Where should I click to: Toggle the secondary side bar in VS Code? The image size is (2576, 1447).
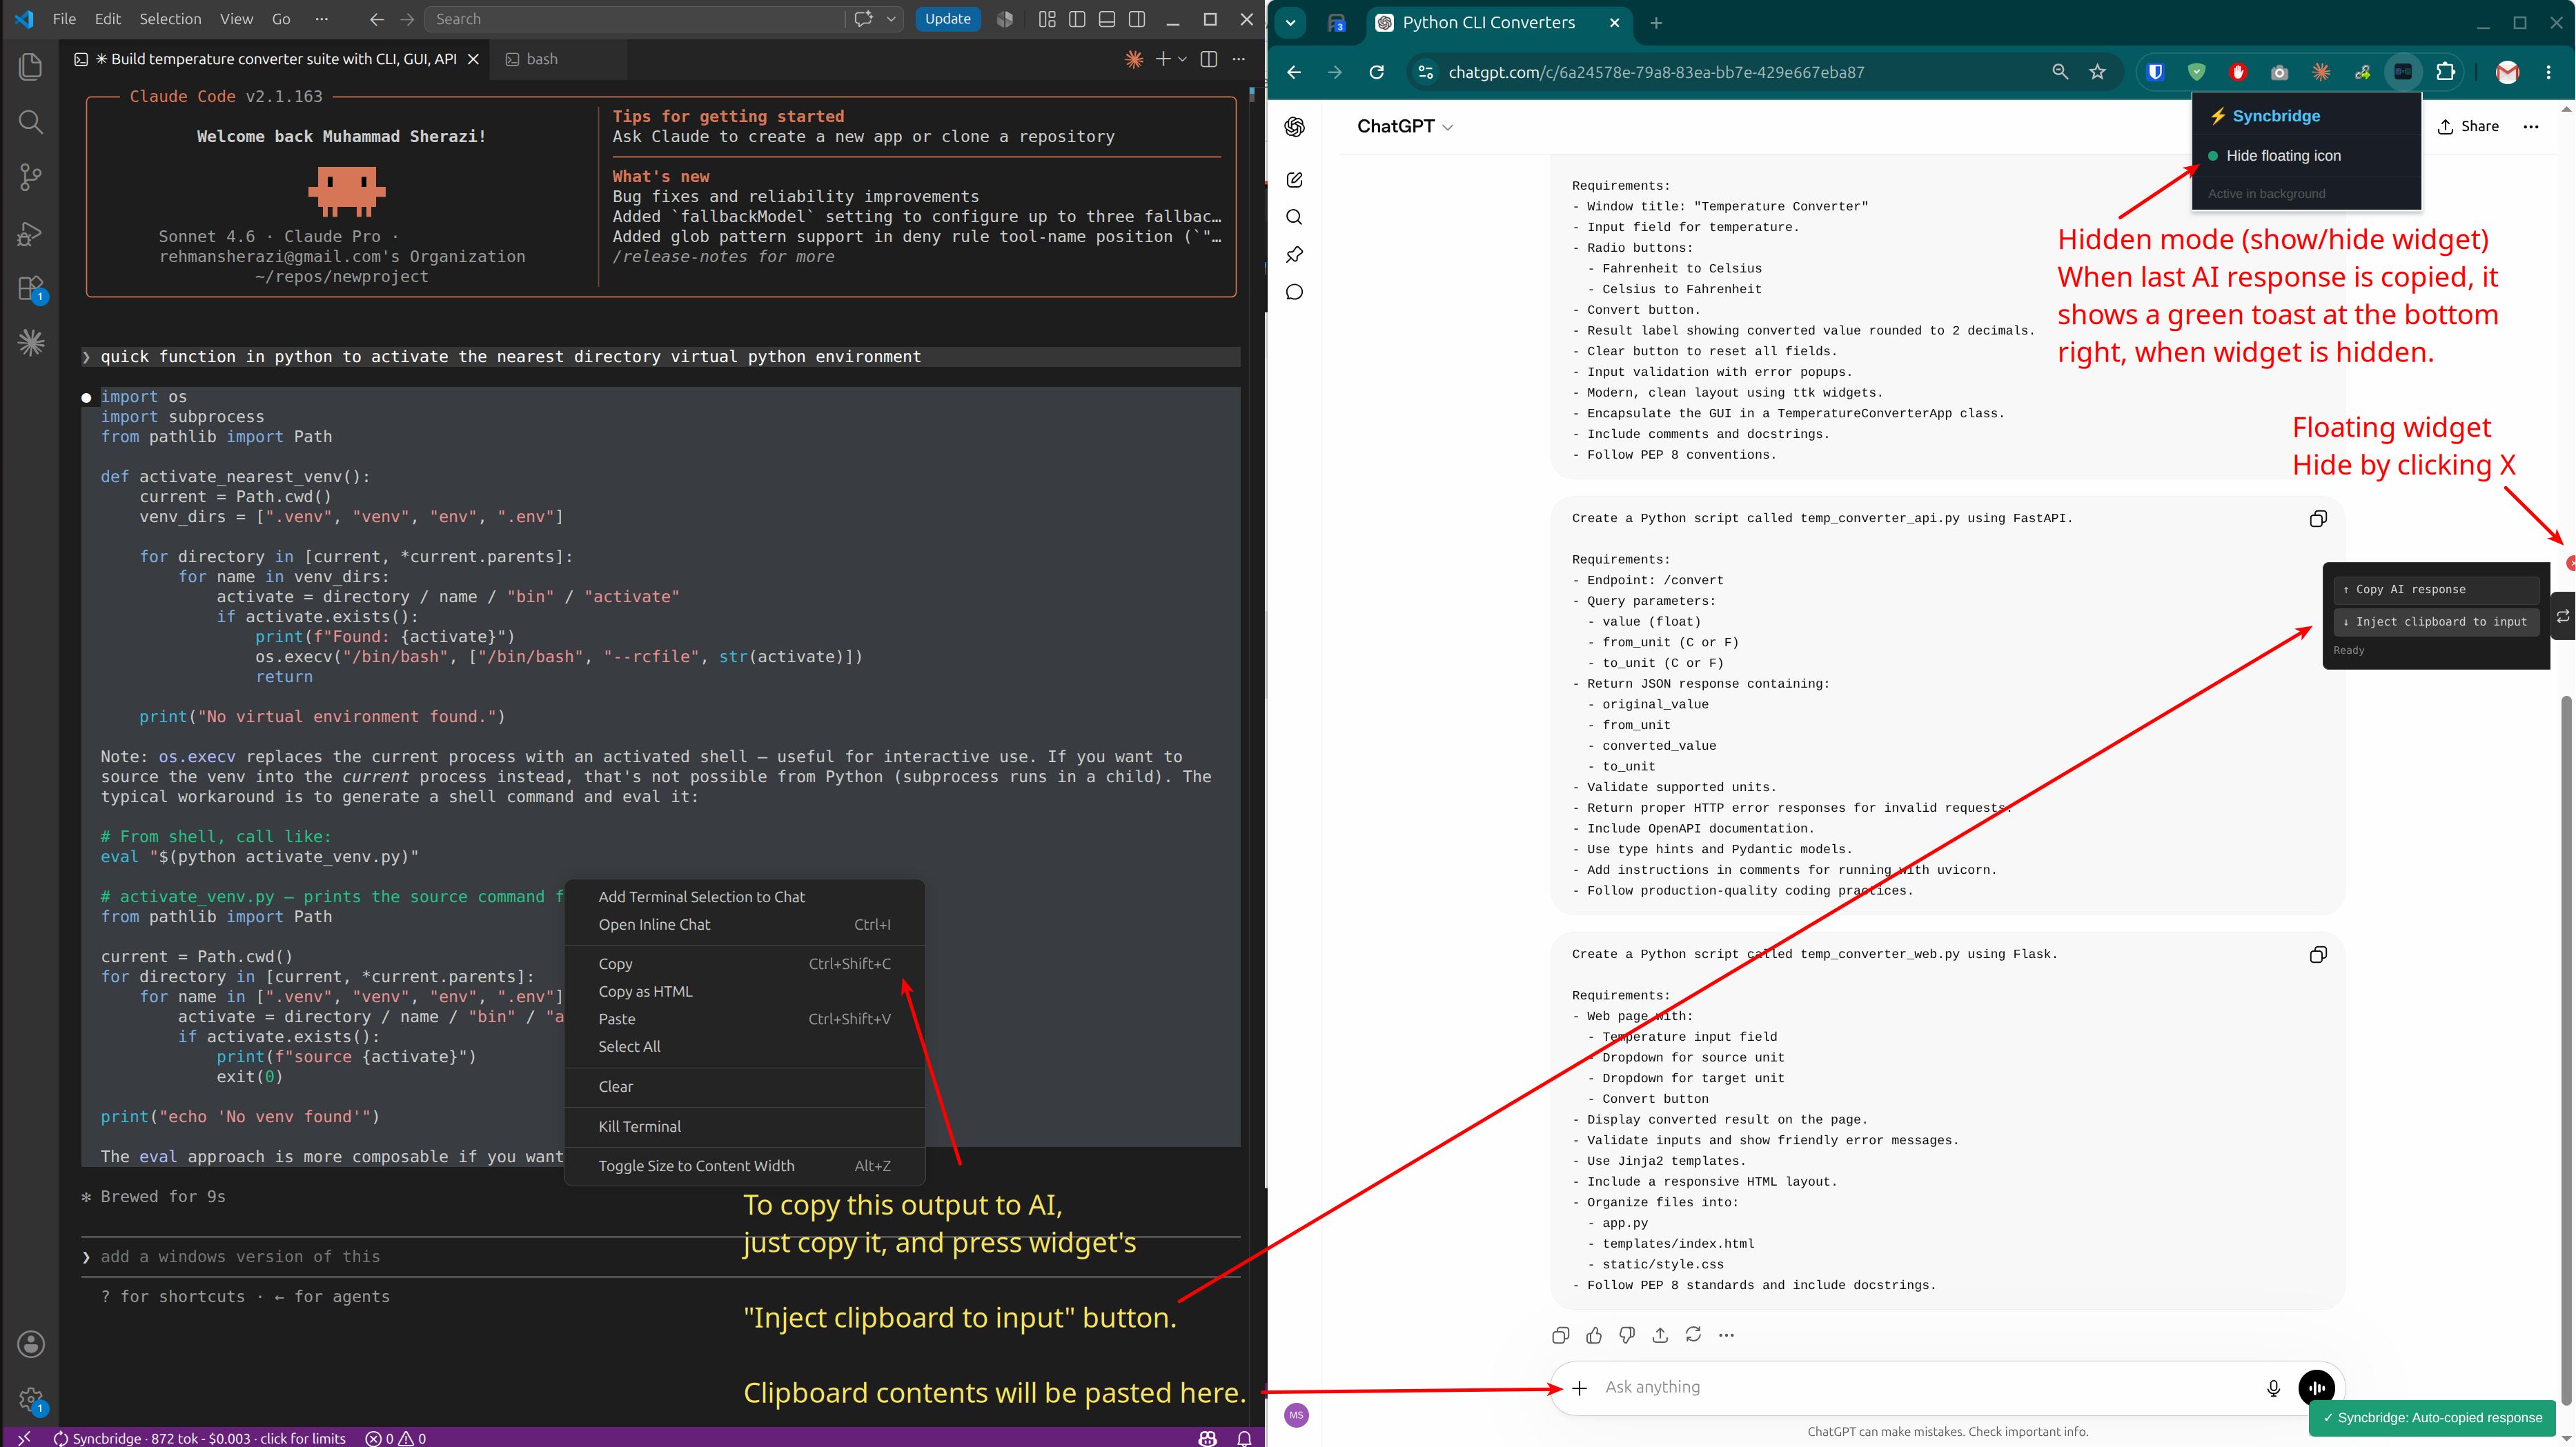(1137, 19)
